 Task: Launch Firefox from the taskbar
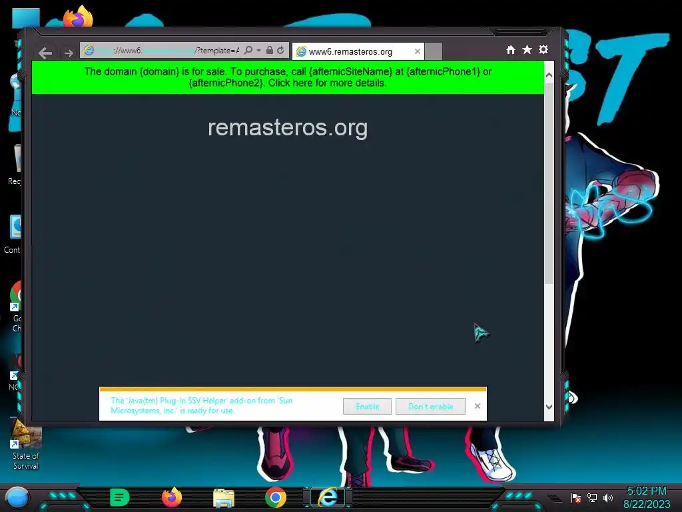(172, 497)
